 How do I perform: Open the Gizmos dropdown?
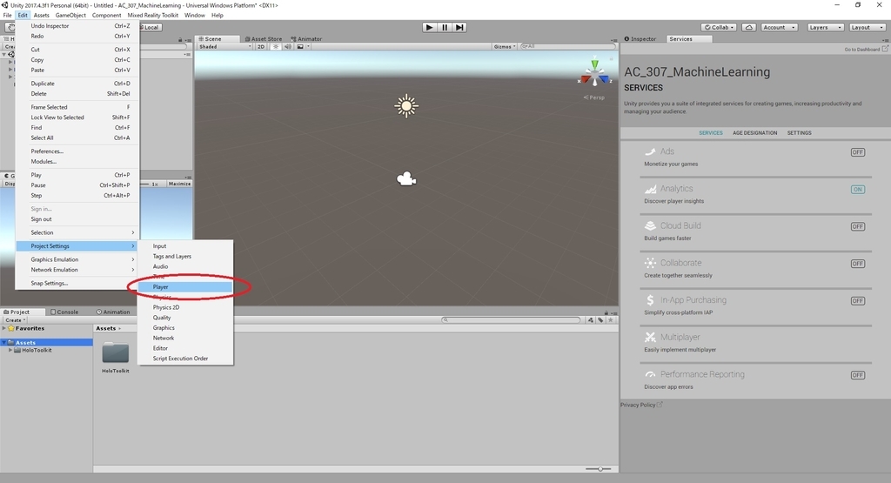click(x=505, y=47)
